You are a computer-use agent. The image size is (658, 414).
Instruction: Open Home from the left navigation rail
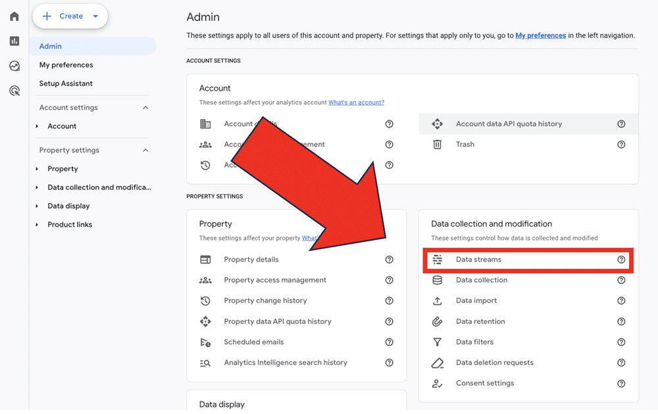[x=14, y=16]
